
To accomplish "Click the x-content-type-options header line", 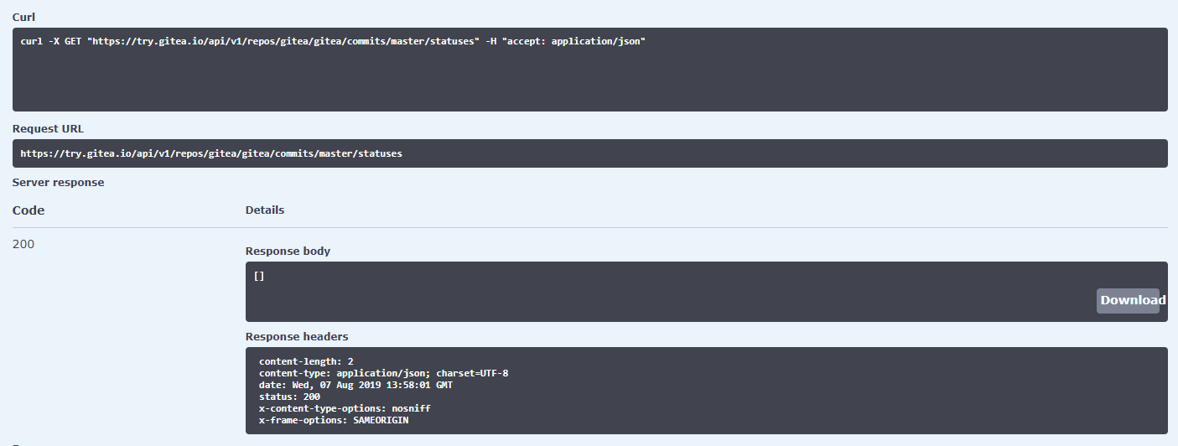I will click(x=345, y=408).
